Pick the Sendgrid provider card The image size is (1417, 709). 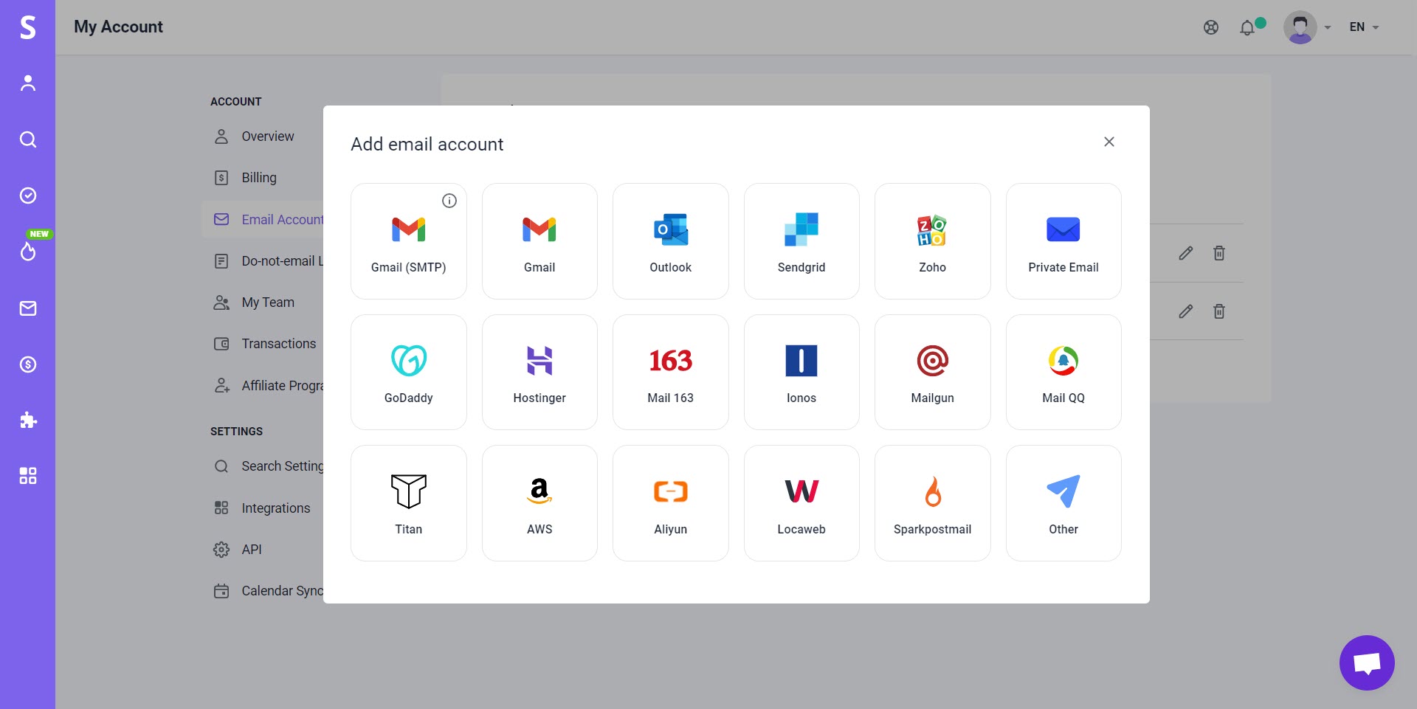click(801, 241)
